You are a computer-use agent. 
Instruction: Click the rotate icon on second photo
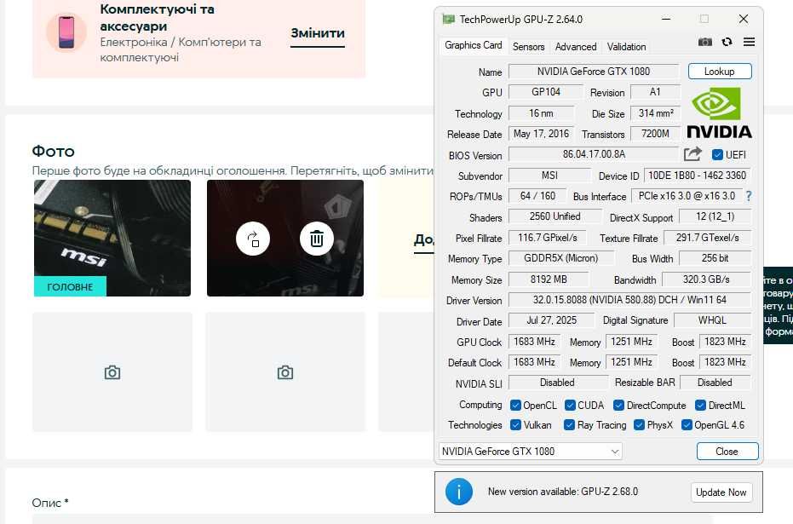click(253, 239)
